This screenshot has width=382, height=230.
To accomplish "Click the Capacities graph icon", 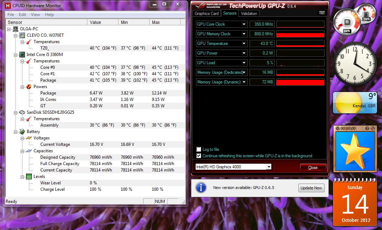I will [x=29, y=151].
